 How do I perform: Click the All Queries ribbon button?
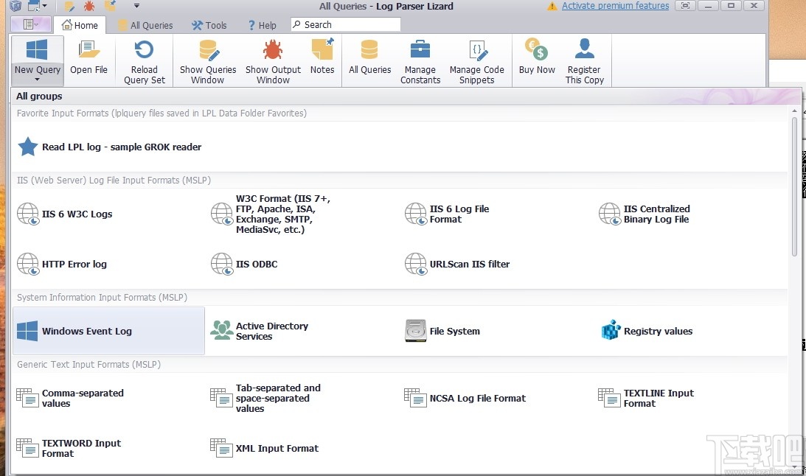click(x=369, y=57)
